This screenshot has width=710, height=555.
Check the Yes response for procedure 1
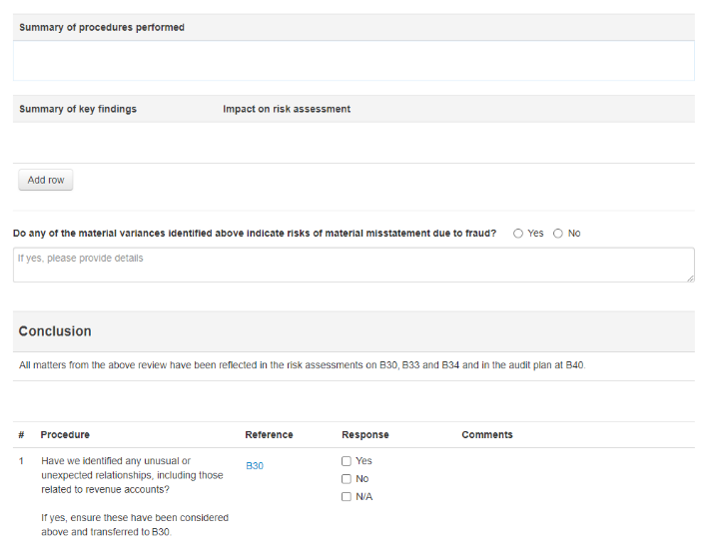[x=347, y=461]
